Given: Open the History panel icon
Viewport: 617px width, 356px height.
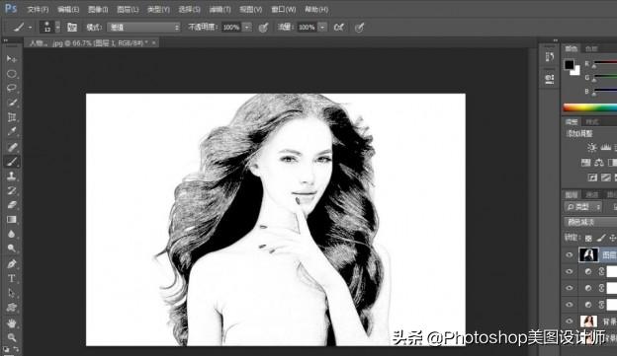Looking at the screenshot, I should (x=550, y=57).
